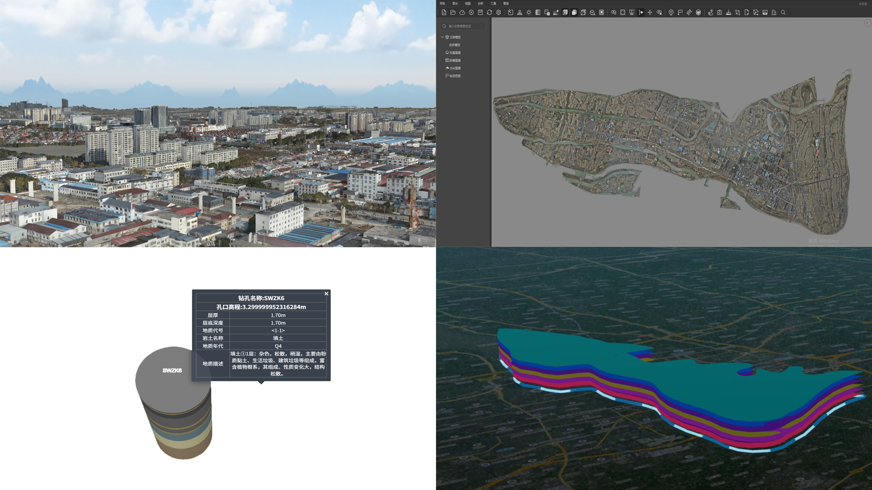Click the location pin icon

(671, 12)
